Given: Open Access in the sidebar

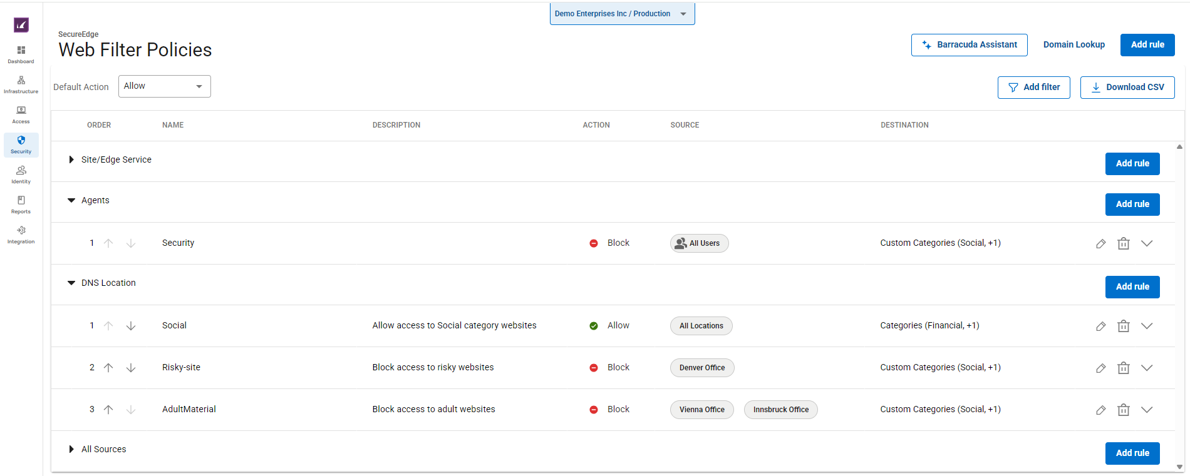Looking at the screenshot, I should point(21,114).
